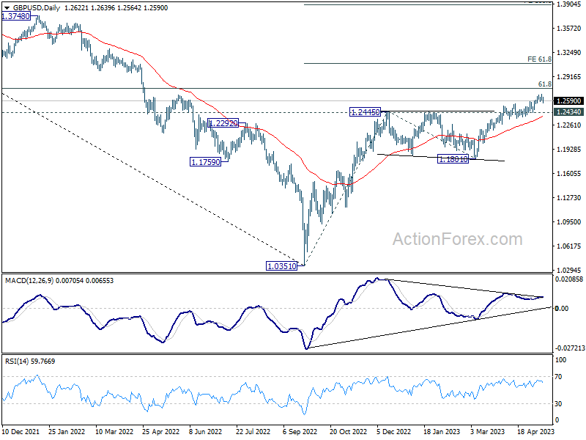Screen dimensions: 586x440
Task: Open the GBPUSD chart dropdown arrow
Action: [7, 8]
